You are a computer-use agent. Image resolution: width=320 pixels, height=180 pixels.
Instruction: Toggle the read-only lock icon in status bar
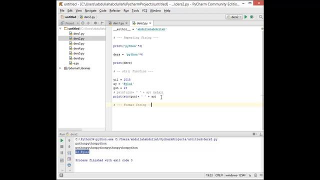point(250,175)
